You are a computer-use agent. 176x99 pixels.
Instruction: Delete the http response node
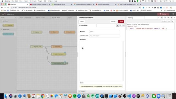(82, 21)
